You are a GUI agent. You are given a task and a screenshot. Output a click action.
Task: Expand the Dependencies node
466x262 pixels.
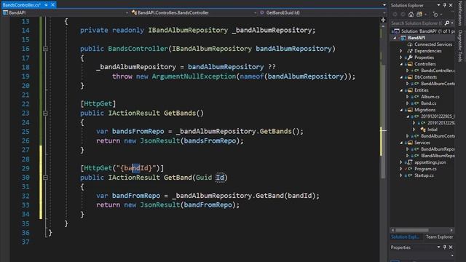[401, 51]
